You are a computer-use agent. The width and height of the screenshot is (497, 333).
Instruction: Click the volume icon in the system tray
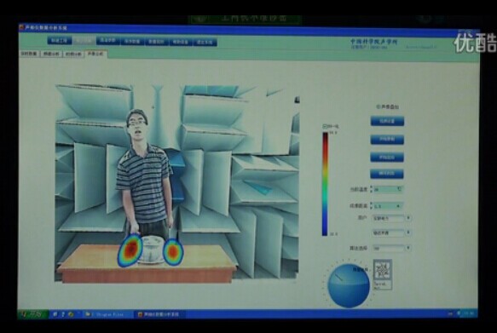point(459,313)
